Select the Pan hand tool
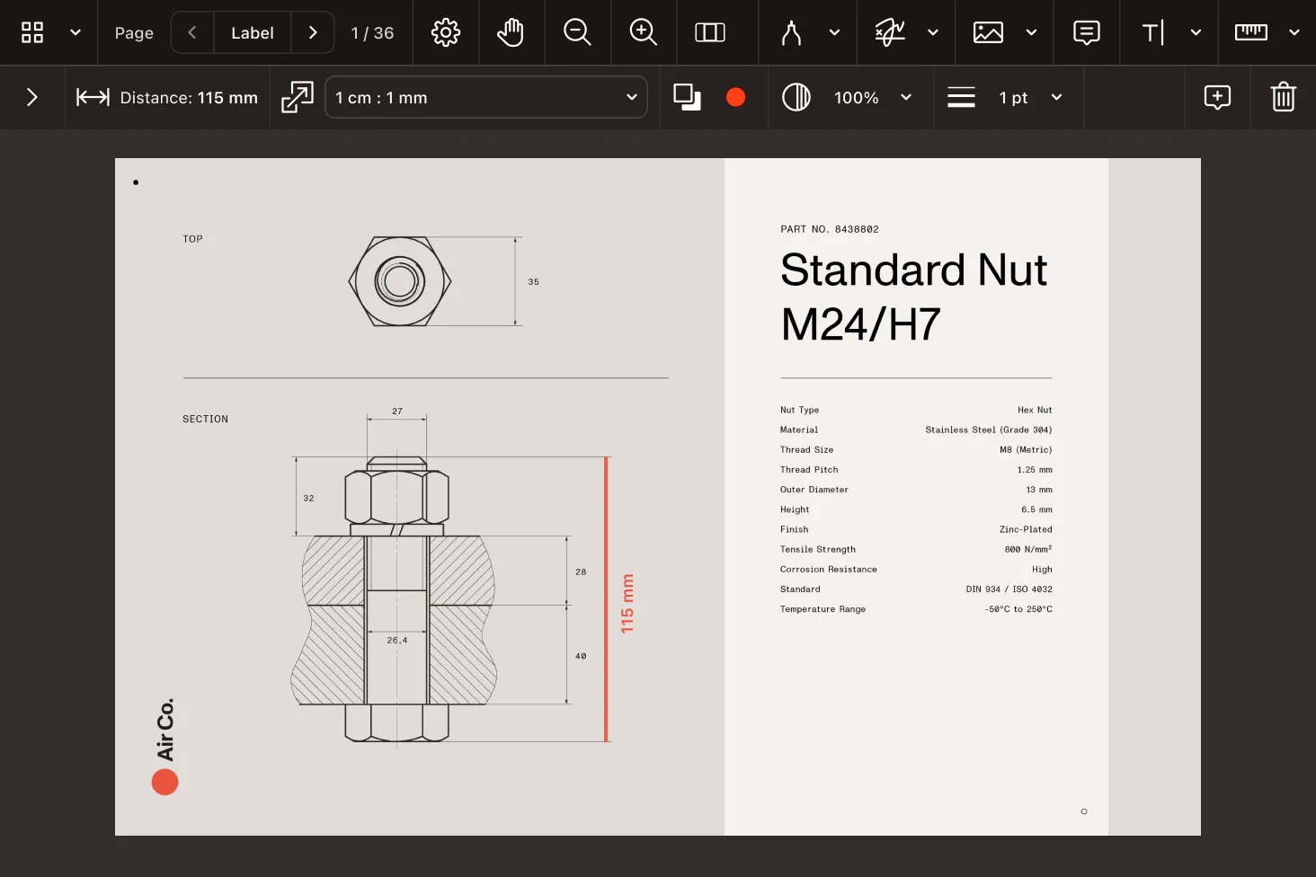Viewport: 1316px width, 877px height. [511, 33]
